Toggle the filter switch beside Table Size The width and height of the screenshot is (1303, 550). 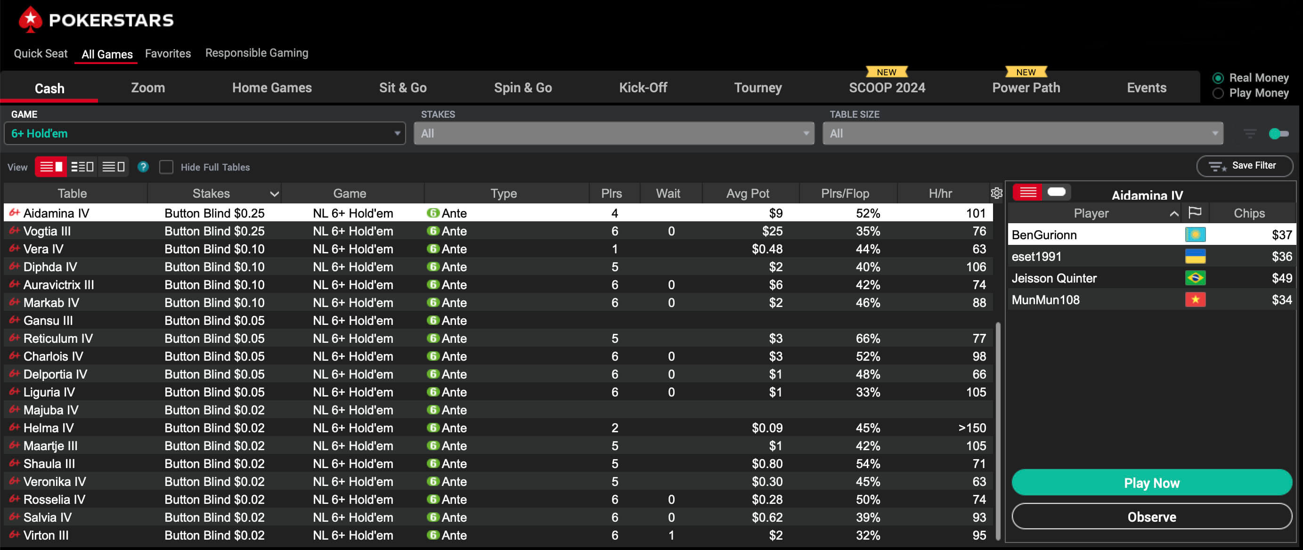pyautogui.click(x=1278, y=133)
